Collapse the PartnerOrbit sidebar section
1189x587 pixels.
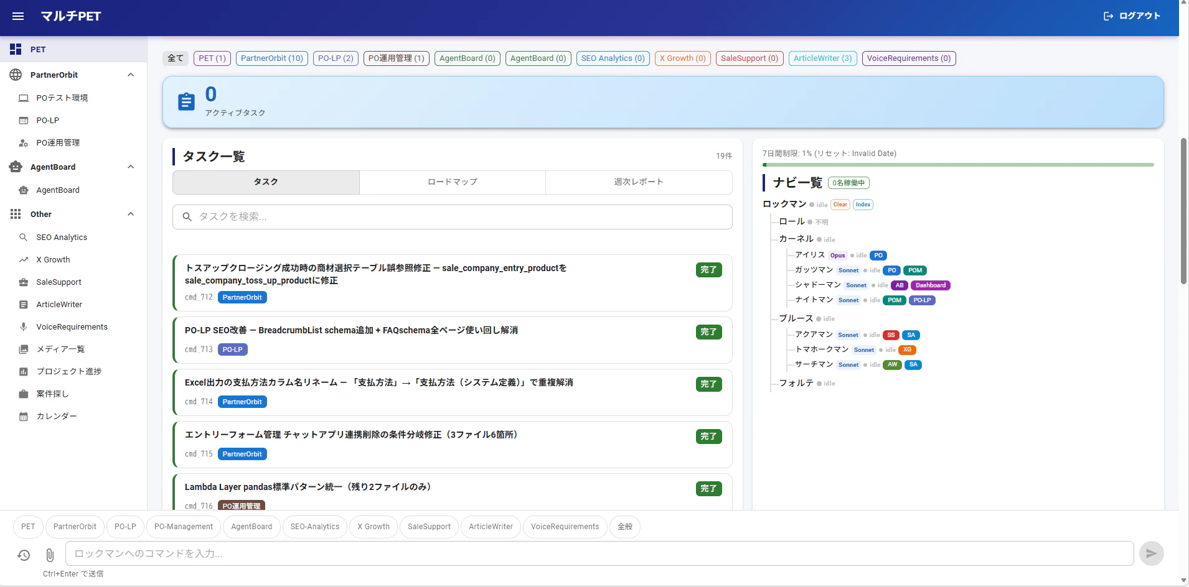(130, 75)
